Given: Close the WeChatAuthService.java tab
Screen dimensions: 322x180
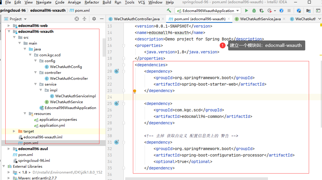Looking at the screenshot, I should pyautogui.click(x=284, y=19).
